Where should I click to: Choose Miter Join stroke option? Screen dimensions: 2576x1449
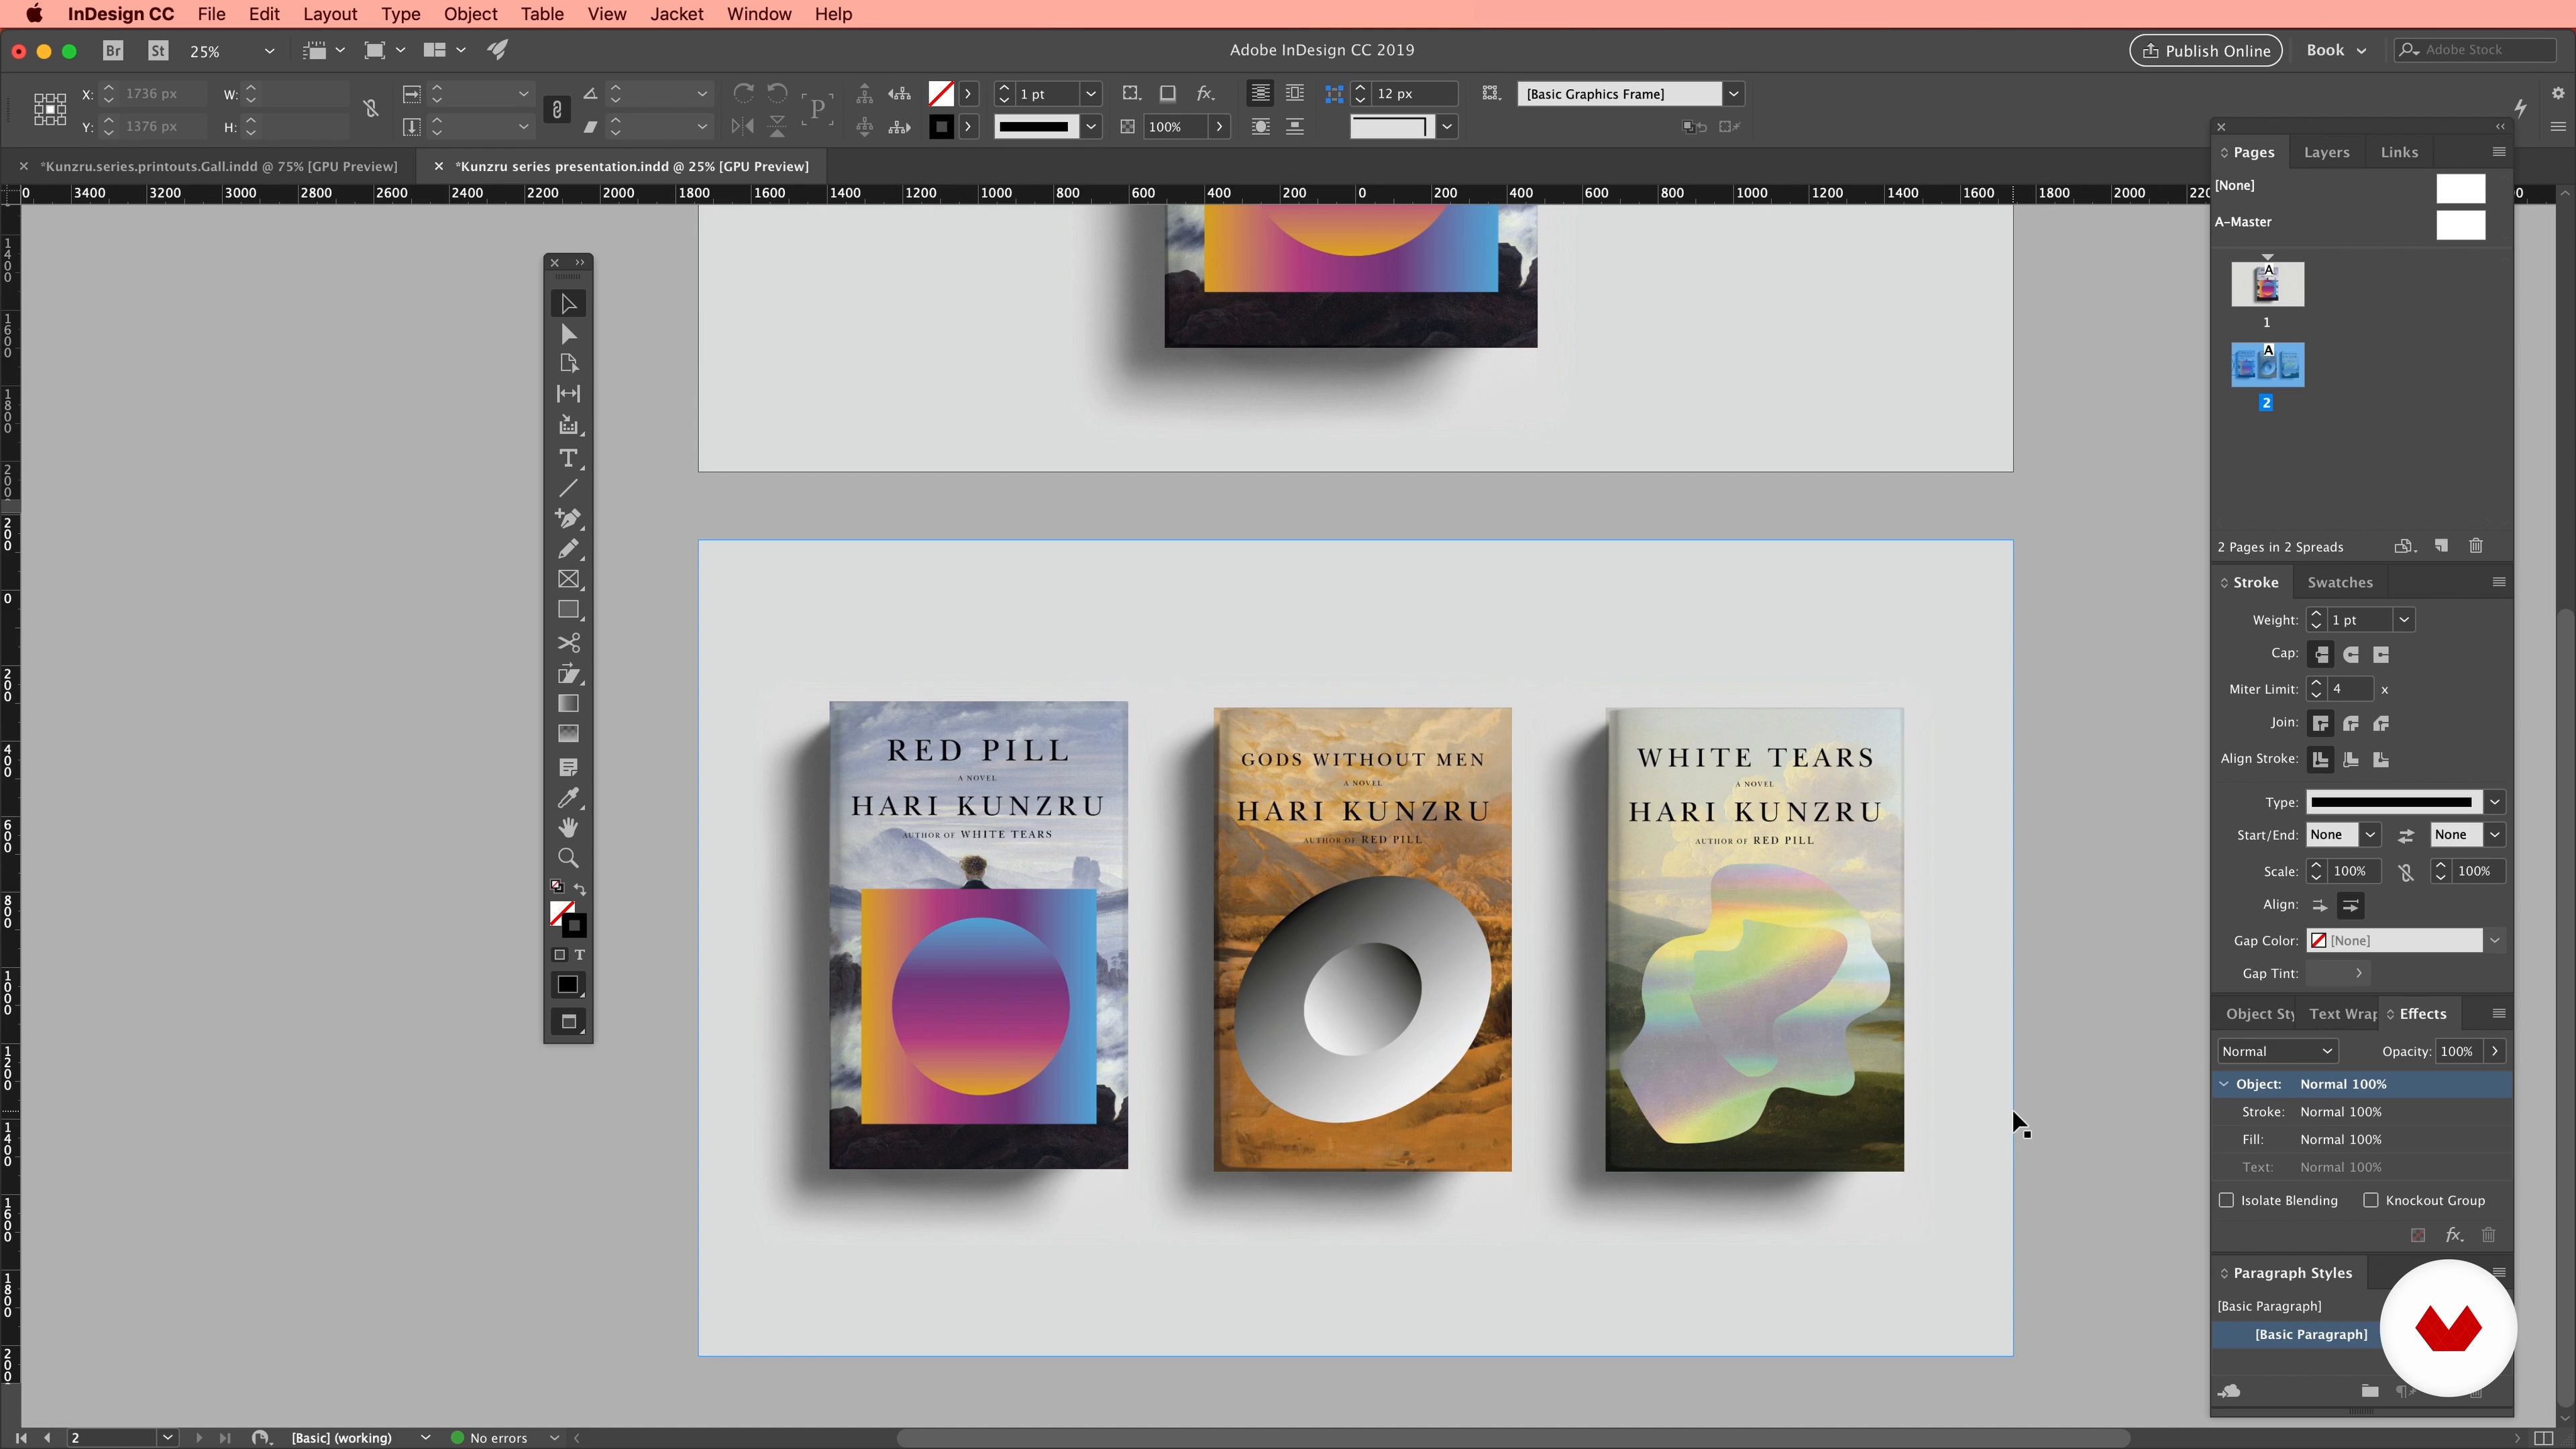tap(2321, 723)
